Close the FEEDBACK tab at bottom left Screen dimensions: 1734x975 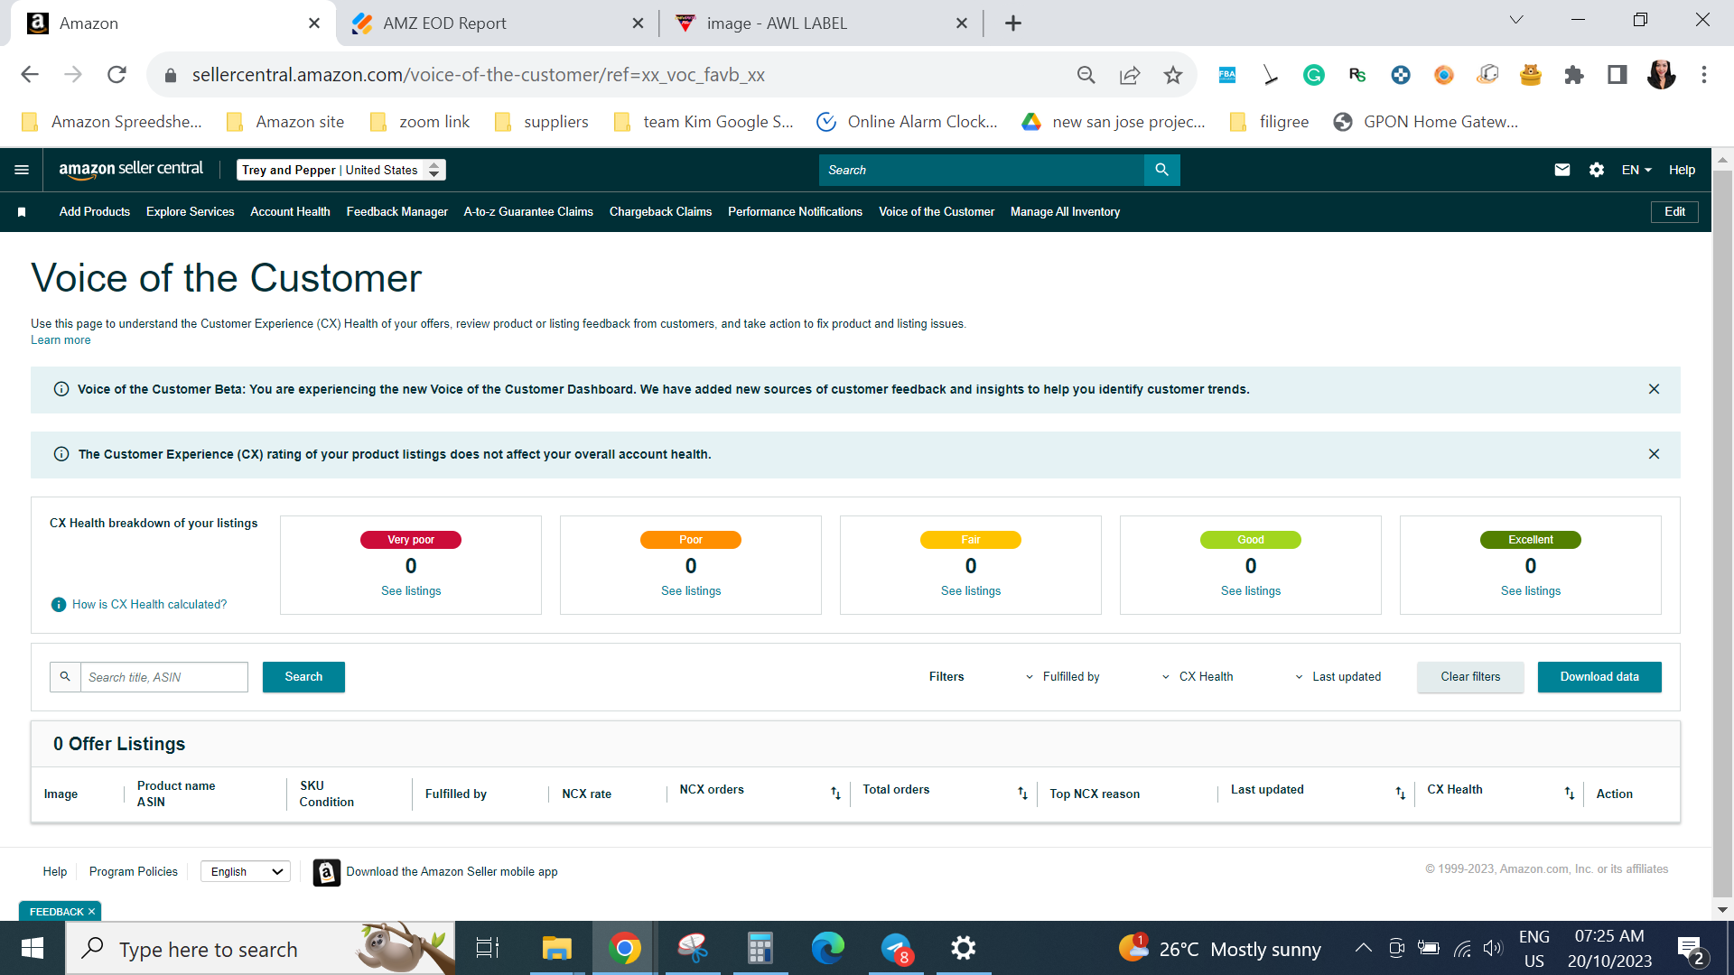pos(91,912)
